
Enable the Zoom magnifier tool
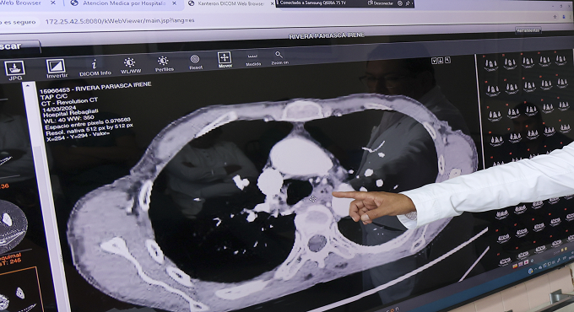coord(279,58)
